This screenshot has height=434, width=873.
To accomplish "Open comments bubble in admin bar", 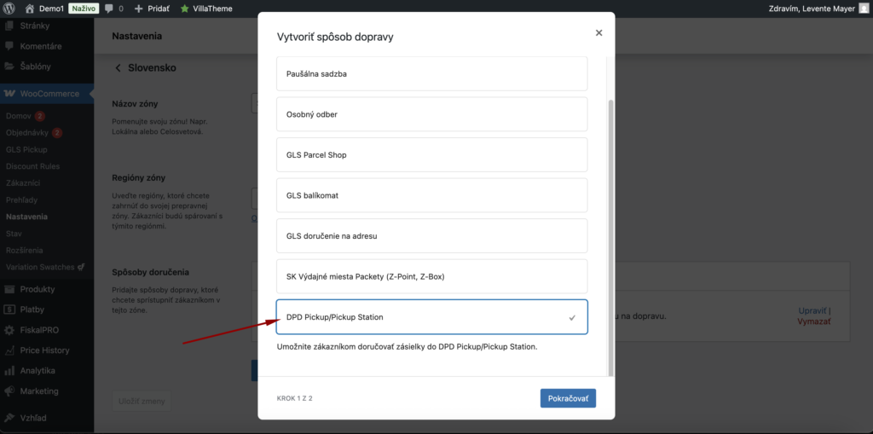I will point(109,9).
